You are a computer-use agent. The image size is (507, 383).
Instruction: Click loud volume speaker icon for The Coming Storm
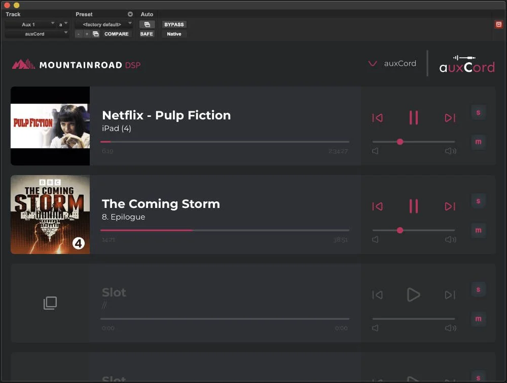tap(450, 239)
